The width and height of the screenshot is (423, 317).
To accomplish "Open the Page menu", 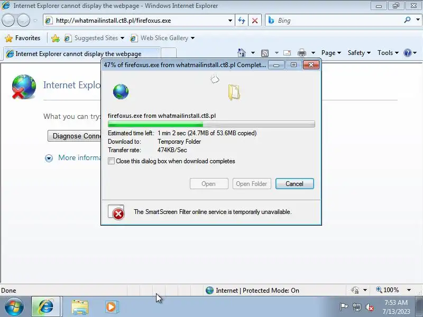I will 331,53.
